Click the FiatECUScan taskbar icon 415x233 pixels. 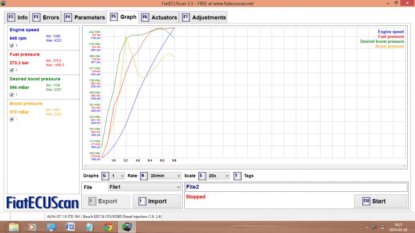pos(127,227)
